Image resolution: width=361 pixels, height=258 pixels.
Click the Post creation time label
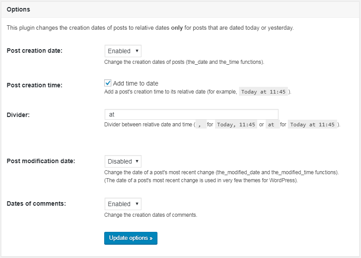[x=35, y=85]
